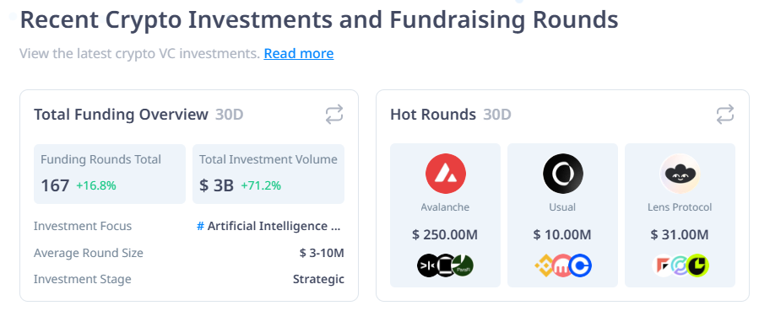This screenshot has width=759, height=311.
Task: Select the Lens Protocol $31.00M amount
Action: click(680, 235)
